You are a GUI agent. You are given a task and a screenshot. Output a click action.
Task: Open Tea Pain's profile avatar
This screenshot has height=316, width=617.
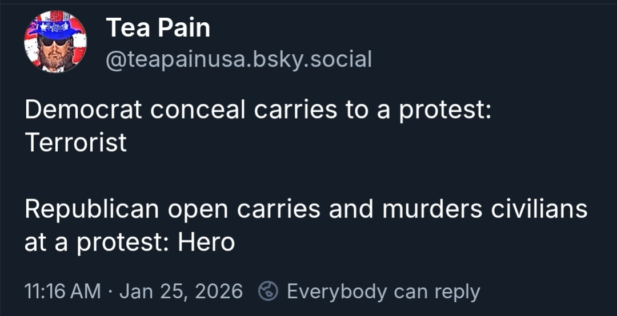tap(55, 42)
